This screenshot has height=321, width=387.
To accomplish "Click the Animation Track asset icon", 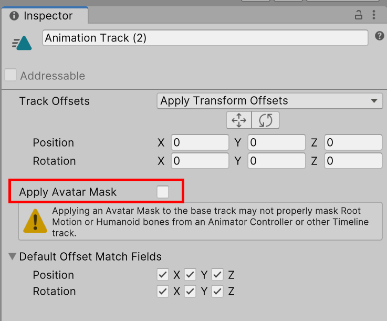I will [x=22, y=43].
